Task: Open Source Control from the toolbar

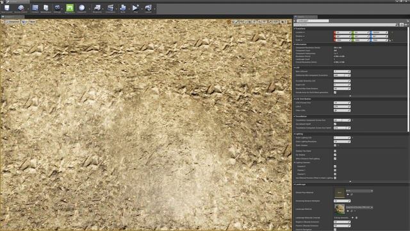Action: tap(20, 8)
